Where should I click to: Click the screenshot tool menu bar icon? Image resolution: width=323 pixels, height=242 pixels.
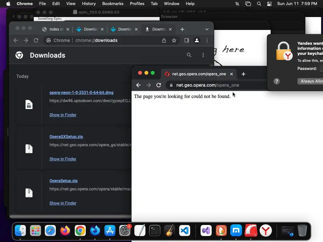coord(237,4)
